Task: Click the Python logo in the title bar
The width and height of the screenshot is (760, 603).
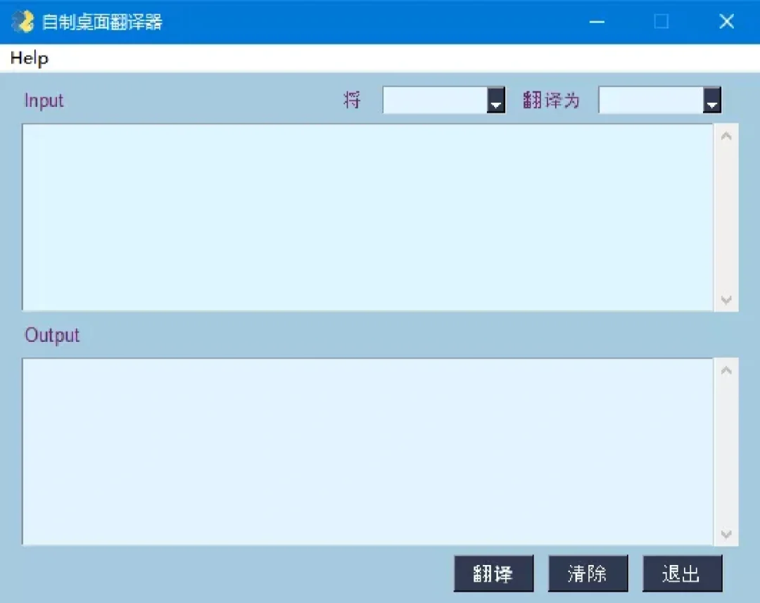Action: pyautogui.click(x=24, y=21)
